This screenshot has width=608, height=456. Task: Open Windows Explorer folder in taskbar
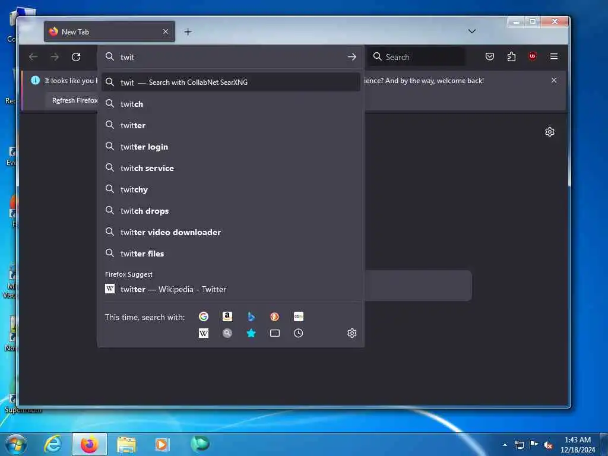pos(126,444)
